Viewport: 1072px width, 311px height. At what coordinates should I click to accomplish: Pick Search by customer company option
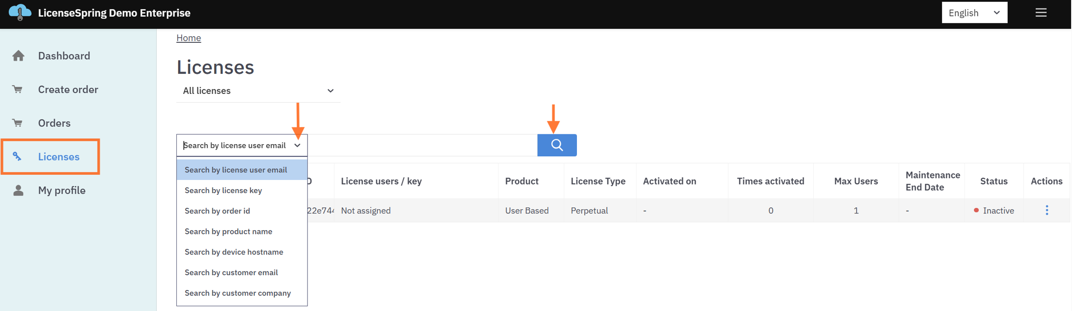click(x=238, y=292)
